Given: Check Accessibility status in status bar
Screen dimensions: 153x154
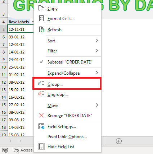Looking at the screenshot, I should [23, 150].
